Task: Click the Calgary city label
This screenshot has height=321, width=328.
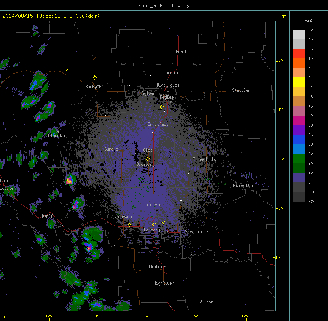Action: tap(152, 230)
